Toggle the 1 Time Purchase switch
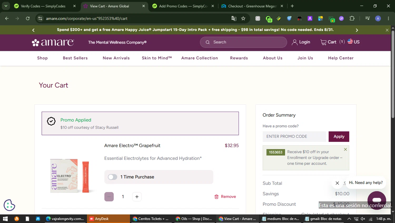The image size is (395, 223). point(112,177)
